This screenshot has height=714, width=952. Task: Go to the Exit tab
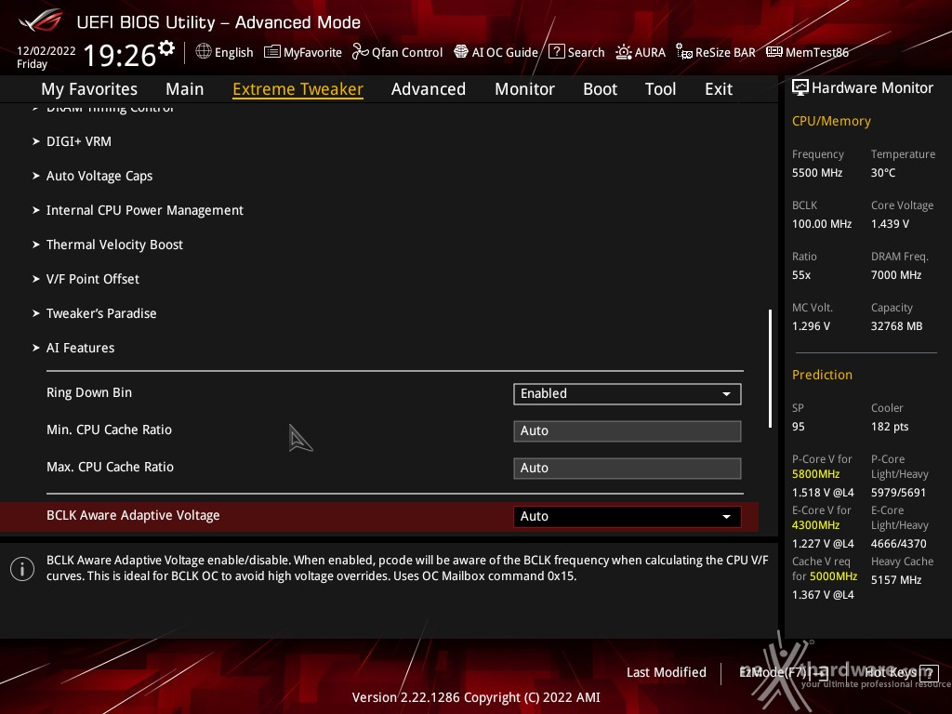click(x=719, y=89)
